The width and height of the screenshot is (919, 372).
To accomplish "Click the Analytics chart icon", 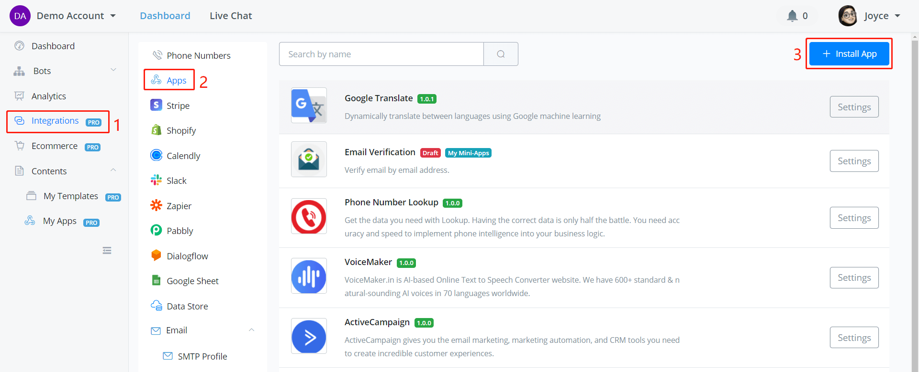I will pos(19,96).
